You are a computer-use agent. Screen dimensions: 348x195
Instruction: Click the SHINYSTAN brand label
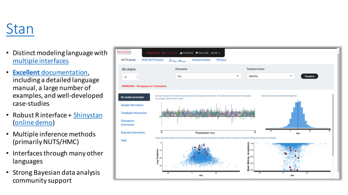[153, 53]
